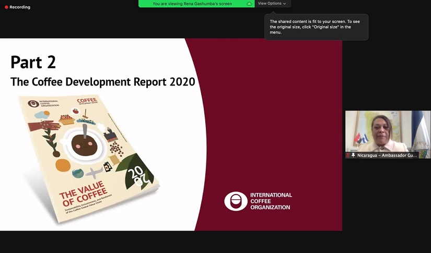Click the 'Nicaragua – Ambassador Gu…' name label
This screenshot has height=253, width=431.
(387, 155)
